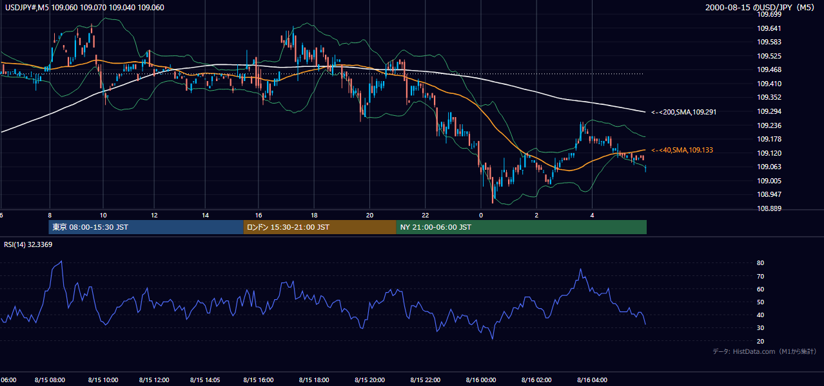Click the 8/15 22:00 time label

pos(426,380)
